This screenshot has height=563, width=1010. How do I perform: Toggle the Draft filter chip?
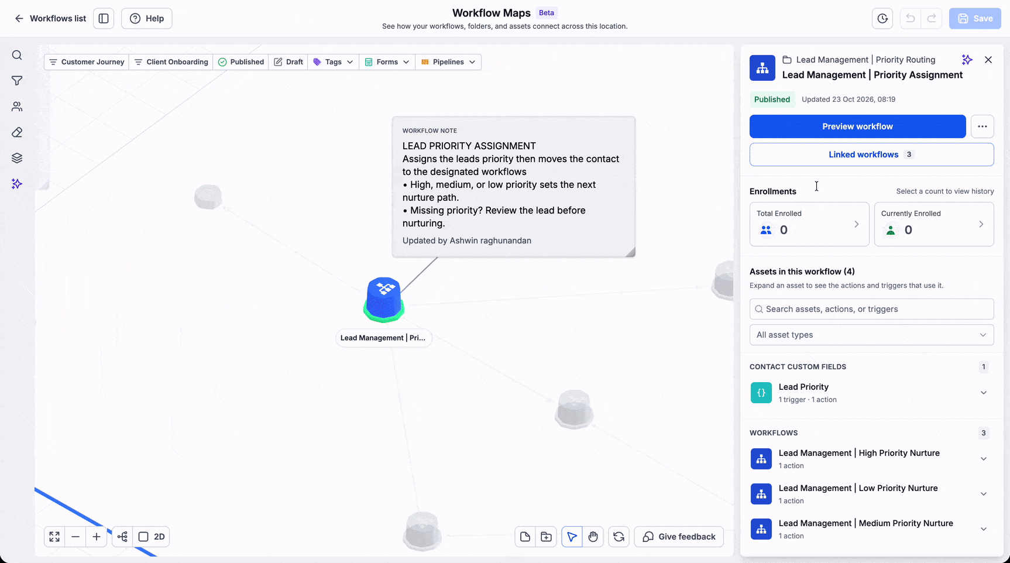click(x=288, y=62)
